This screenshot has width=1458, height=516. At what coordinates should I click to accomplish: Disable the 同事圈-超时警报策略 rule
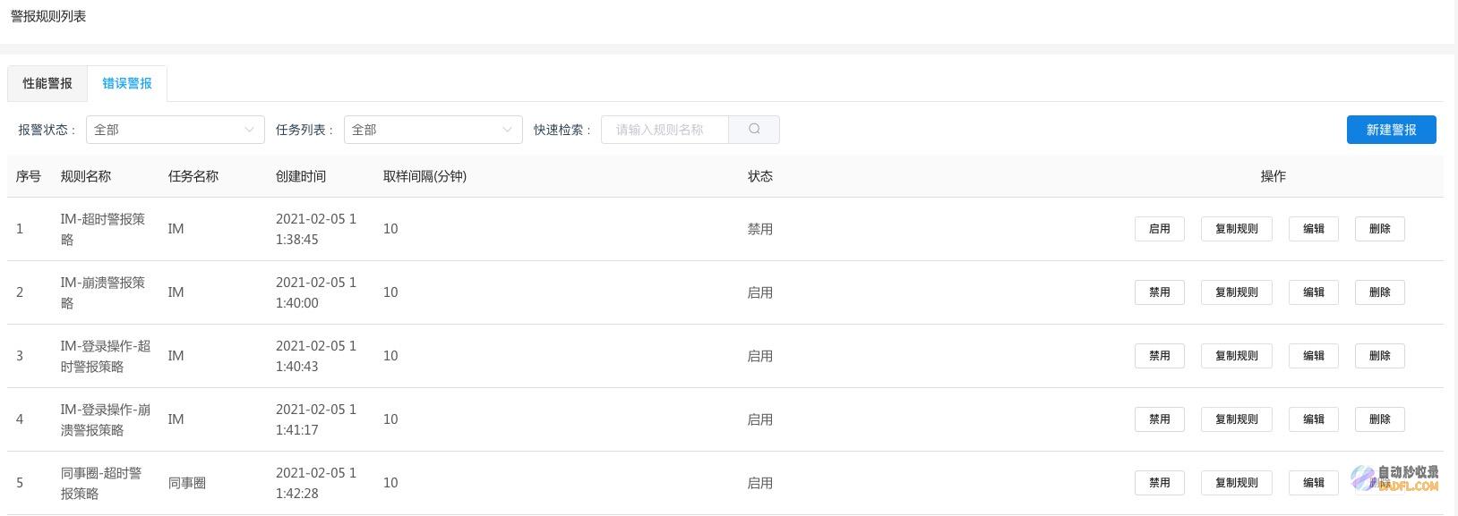pyautogui.click(x=1159, y=483)
